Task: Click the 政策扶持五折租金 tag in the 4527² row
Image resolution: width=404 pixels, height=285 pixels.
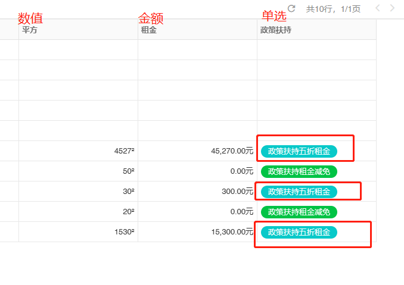Action: pos(299,151)
